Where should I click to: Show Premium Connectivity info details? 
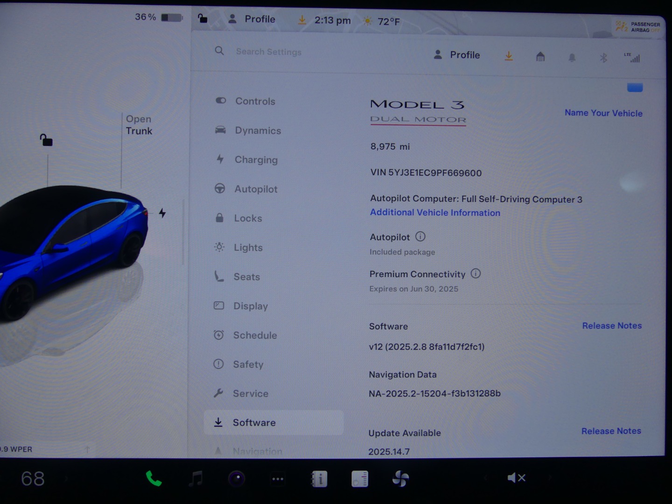point(476,274)
